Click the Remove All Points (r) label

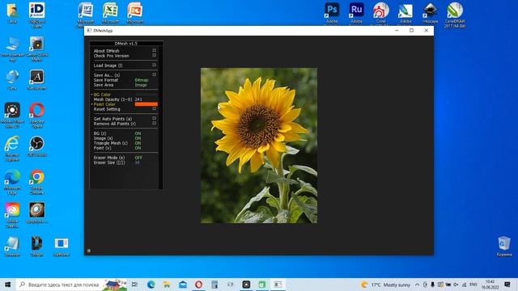coord(115,124)
